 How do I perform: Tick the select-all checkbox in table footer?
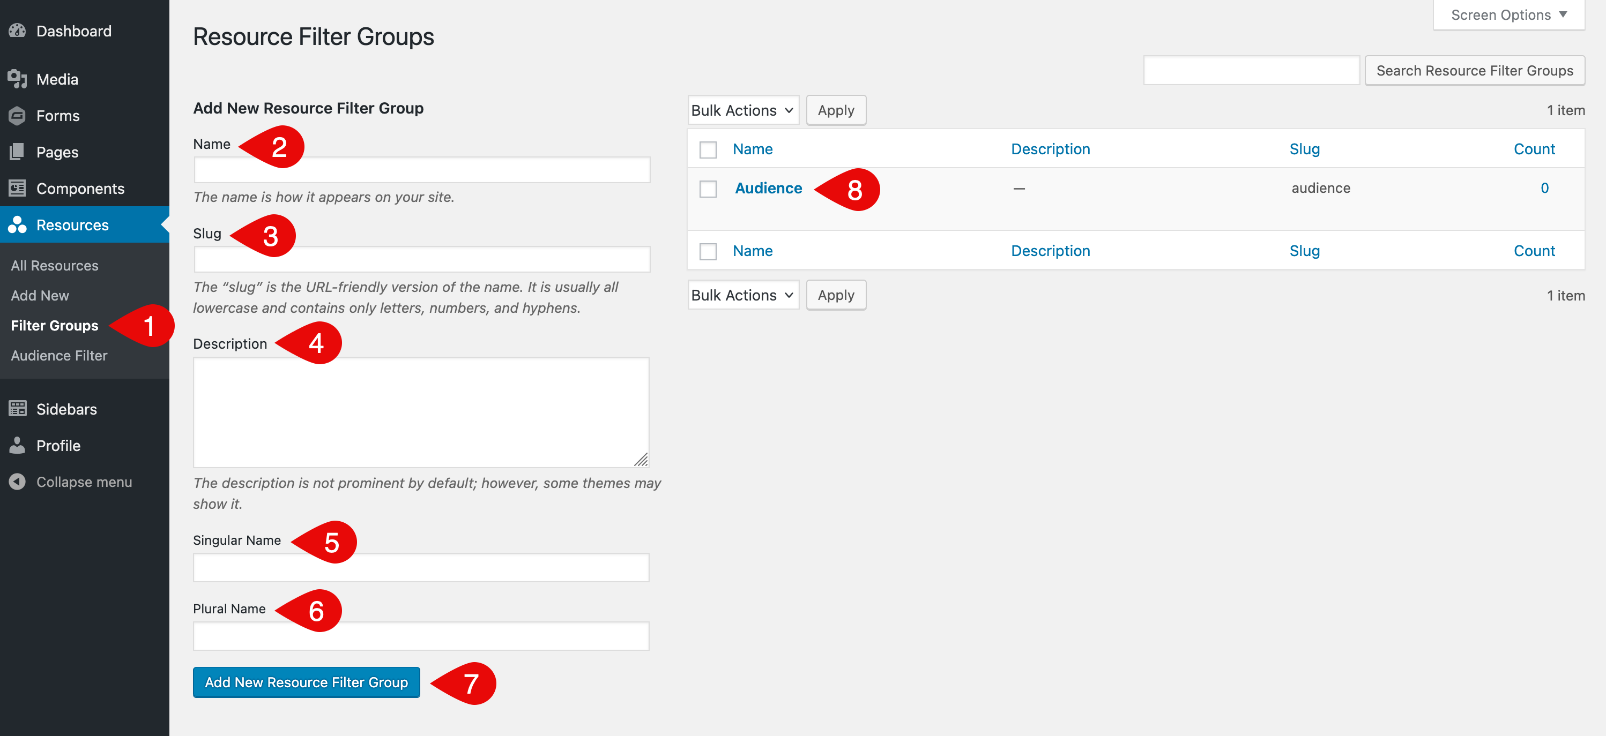(x=708, y=251)
